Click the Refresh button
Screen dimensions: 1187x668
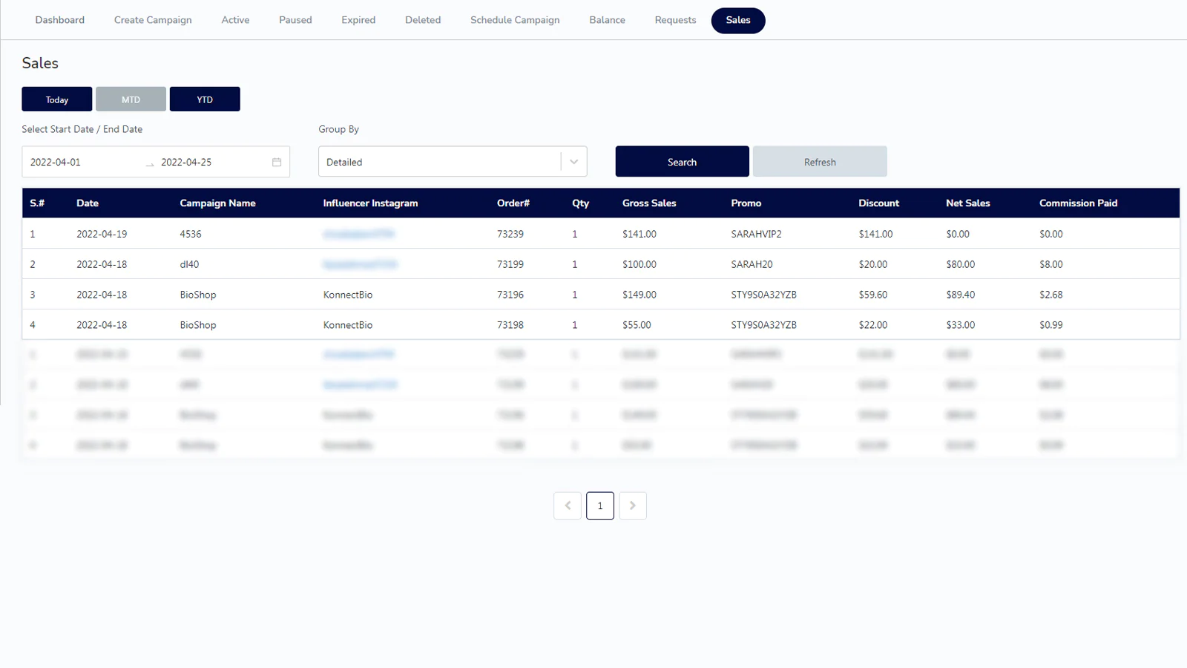[x=820, y=162]
